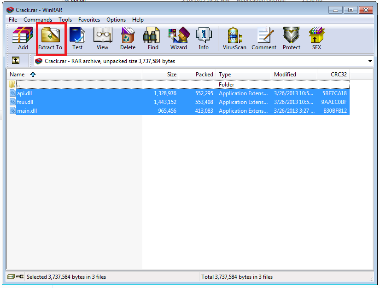Click the fsui.dll file icon
Viewport: 380px width, 288px height.
click(12, 102)
